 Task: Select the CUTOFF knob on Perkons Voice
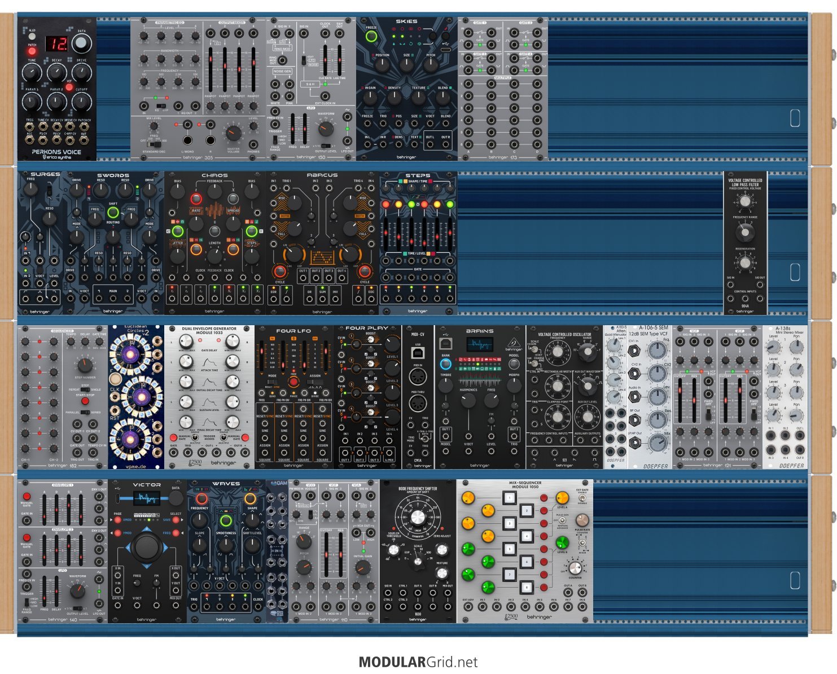pyautogui.click(x=82, y=102)
